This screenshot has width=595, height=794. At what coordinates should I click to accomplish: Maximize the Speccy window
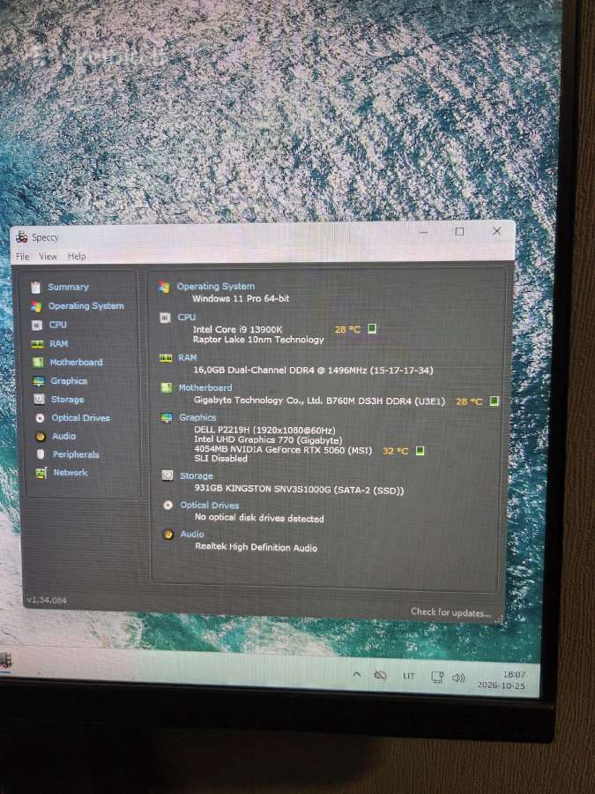pos(459,232)
